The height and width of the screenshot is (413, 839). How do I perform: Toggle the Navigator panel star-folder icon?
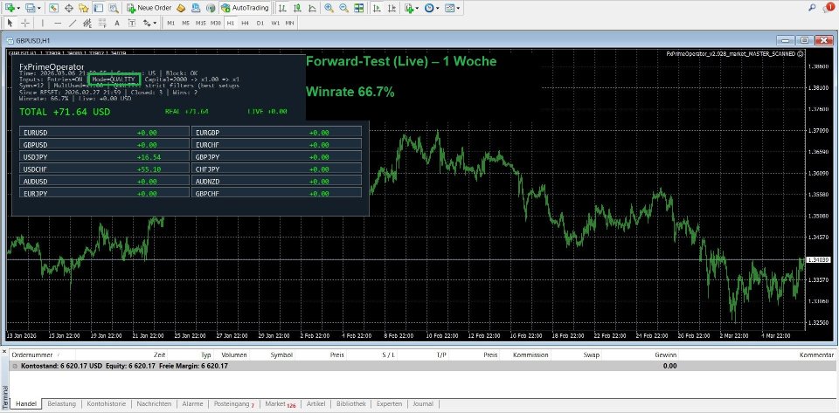84,8
